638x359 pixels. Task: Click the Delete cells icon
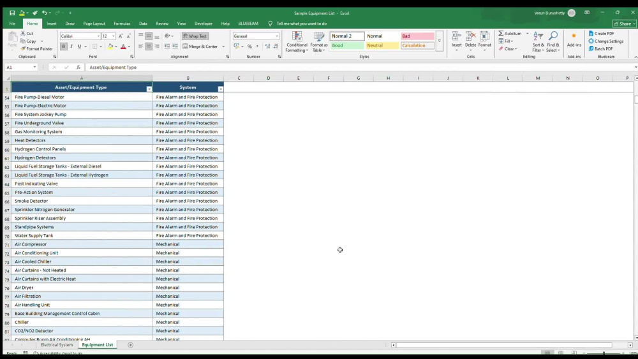pos(470,36)
